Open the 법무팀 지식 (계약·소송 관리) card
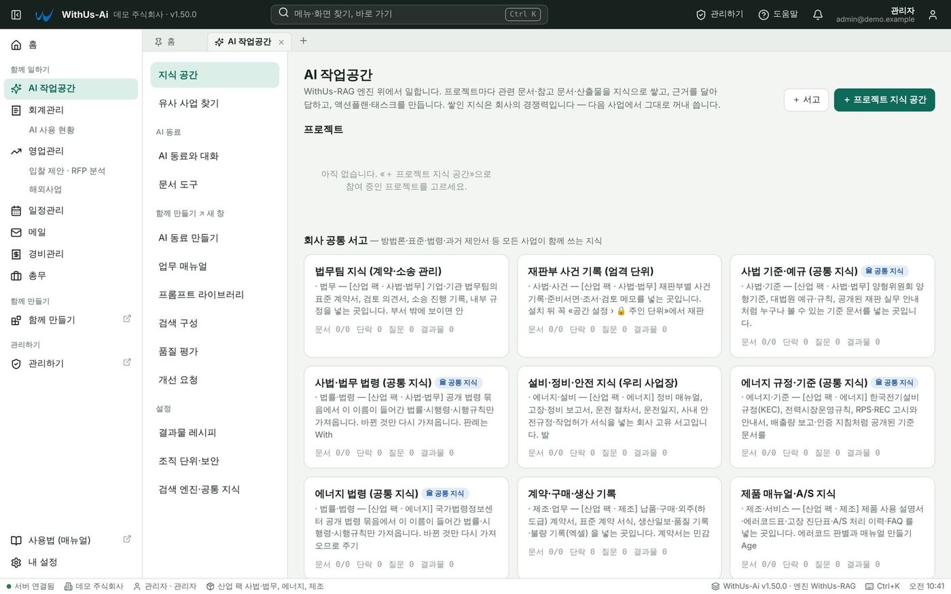 406,305
